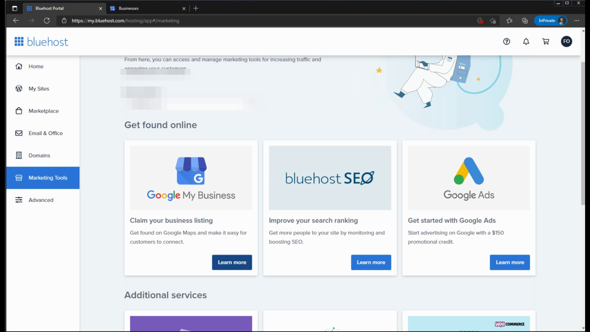Viewport: 590px width, 332px height.
Task: Go back using the browser arrow
Action: (x=16, y=21)
